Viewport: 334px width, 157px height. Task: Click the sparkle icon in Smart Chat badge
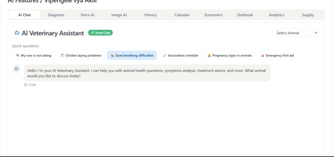tap(92, 33)
